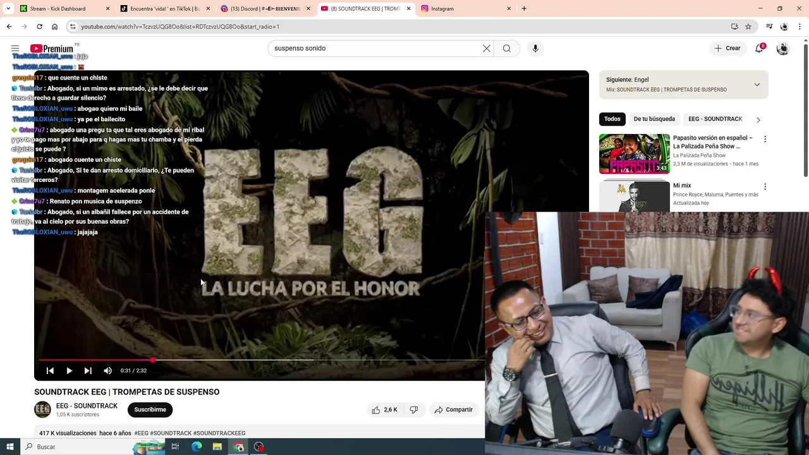Select the Todos filter chip

click(612, 119)
